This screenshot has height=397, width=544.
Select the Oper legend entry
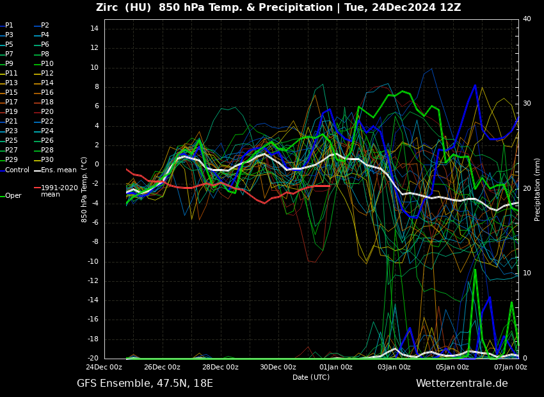(13, 196)
